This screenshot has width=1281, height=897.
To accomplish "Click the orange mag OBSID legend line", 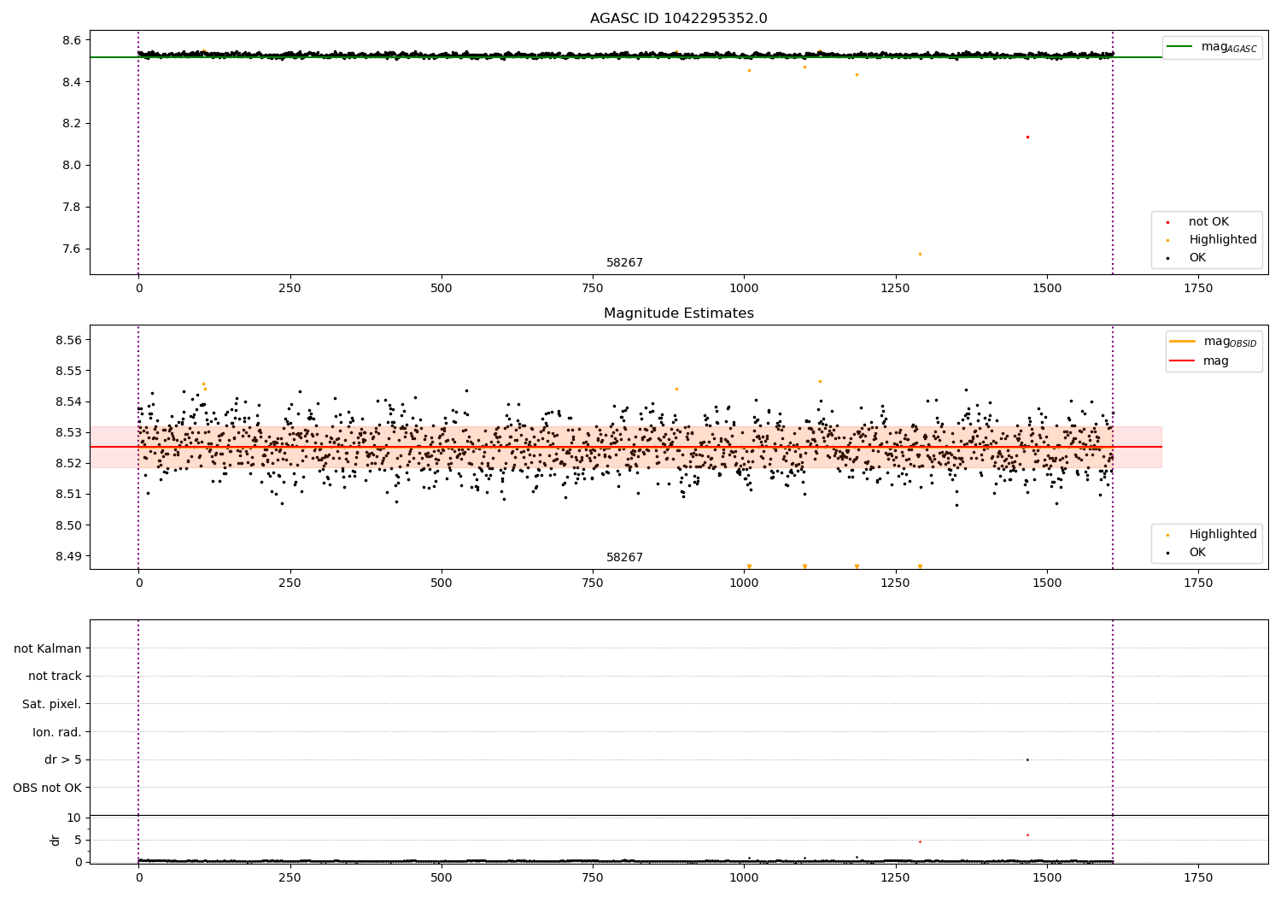I will click(1182, 342).
